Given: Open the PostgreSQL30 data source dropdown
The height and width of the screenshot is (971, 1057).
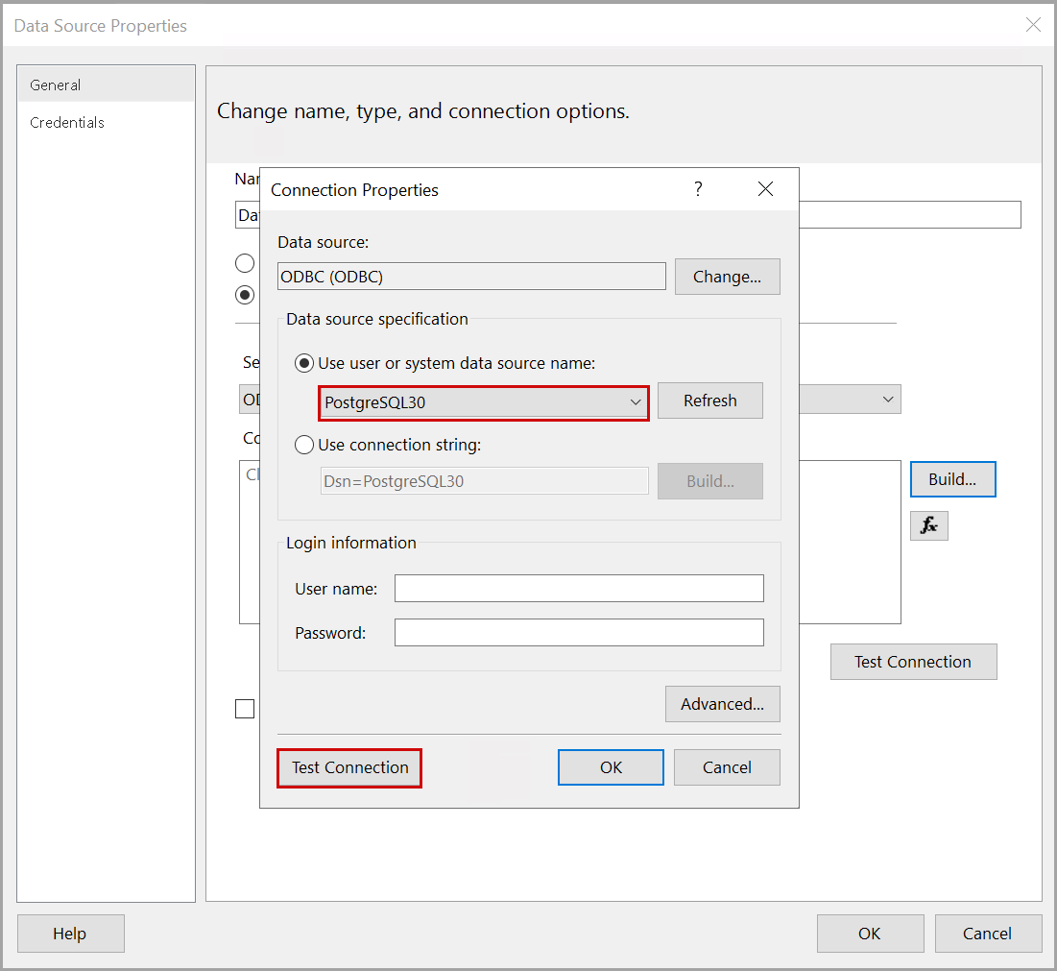Looking at the screenshot, I should point(484,402).
